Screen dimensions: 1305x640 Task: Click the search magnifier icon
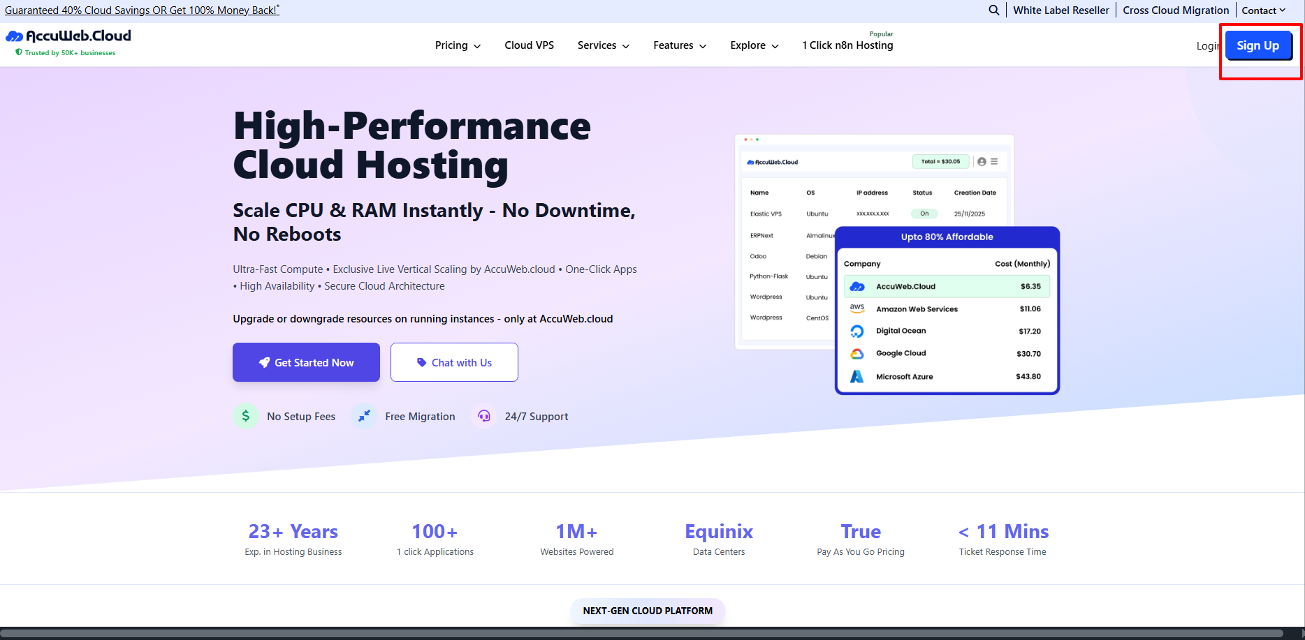[993, 10]
